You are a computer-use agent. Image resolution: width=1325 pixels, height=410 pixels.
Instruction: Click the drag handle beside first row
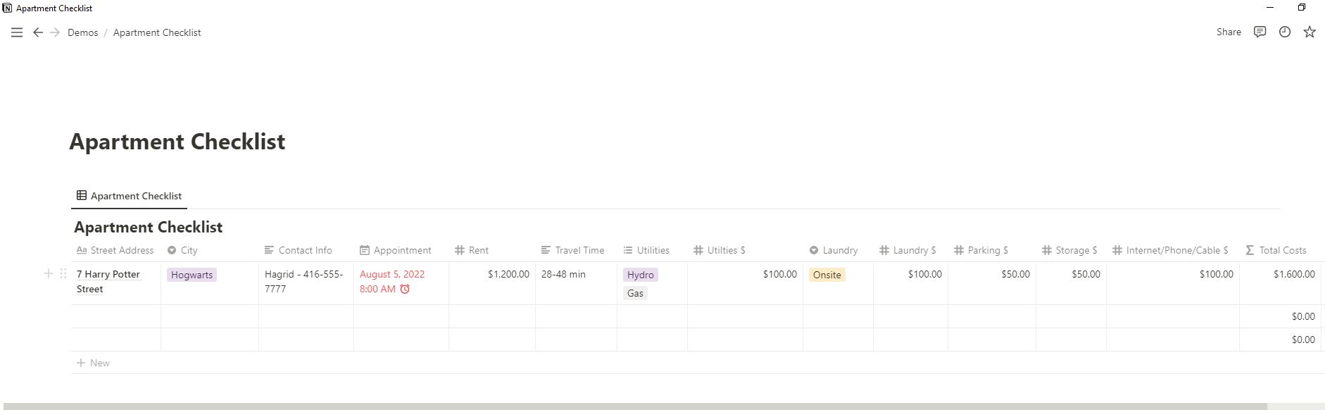tap(63, 273)
